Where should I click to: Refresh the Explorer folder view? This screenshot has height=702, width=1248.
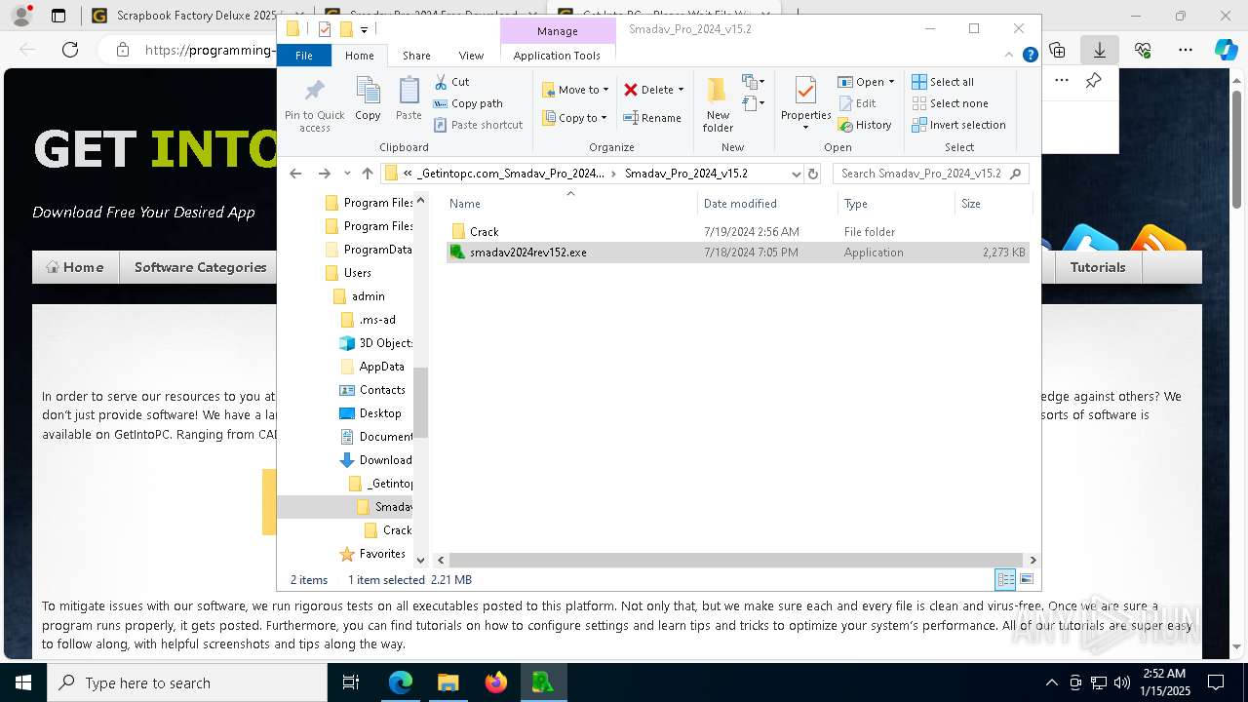(x=814, y=174)
